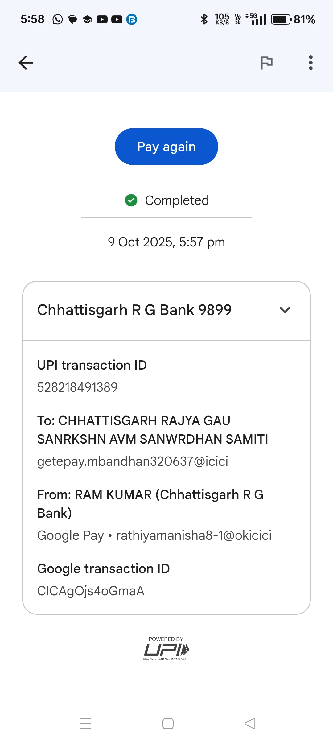Tap the battery indicator in status bar
The width and height of the screenshot is (333, 744).
click(x=281, y=19)
